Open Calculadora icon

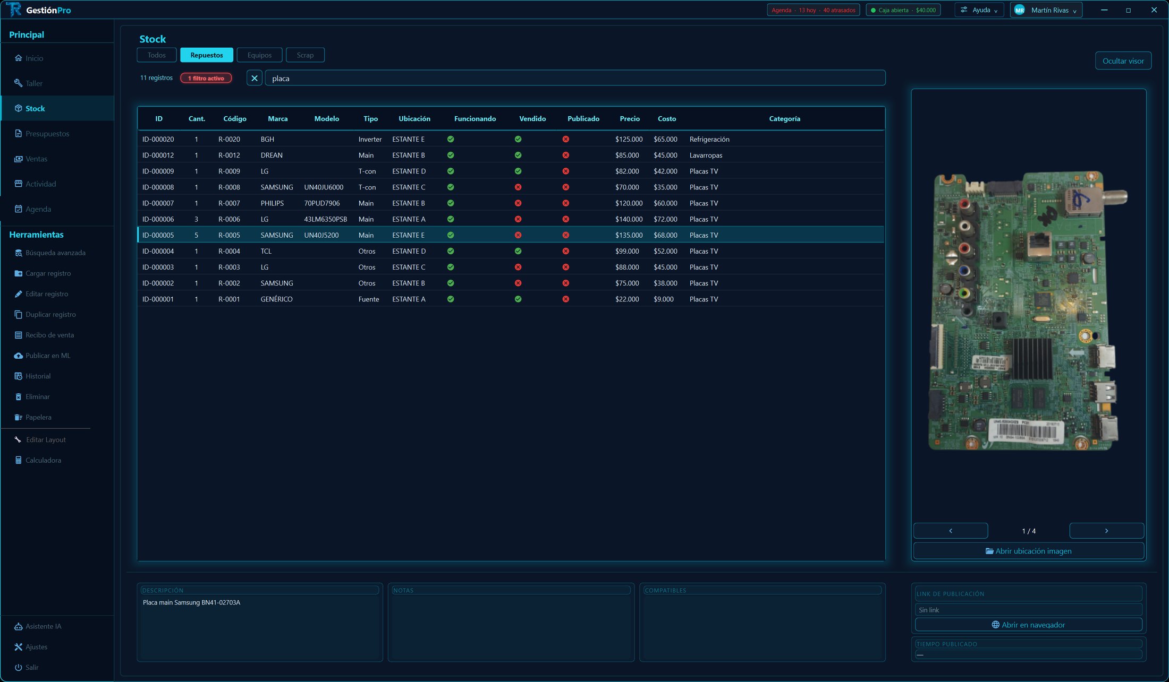point(18,460)
